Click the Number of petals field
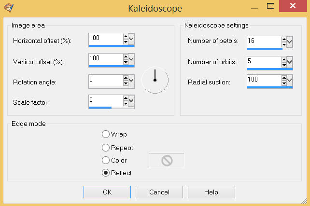Image resolution: width=310 pixels, height=206 pixels. (x=263, y=41)
